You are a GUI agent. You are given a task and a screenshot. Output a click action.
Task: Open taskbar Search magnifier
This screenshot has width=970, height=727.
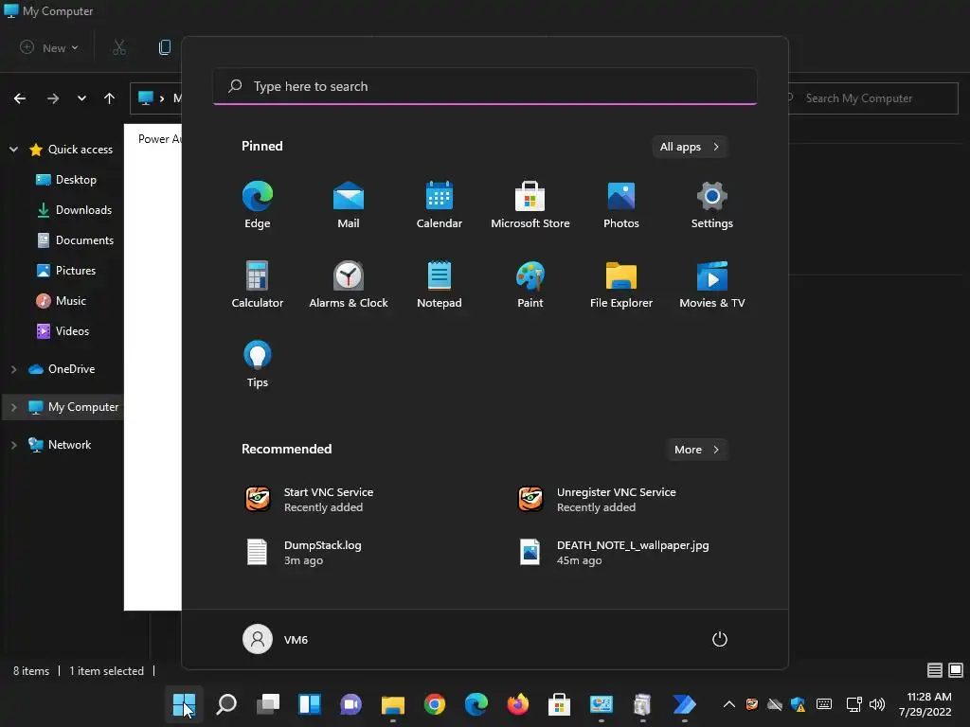click(226, 704)
